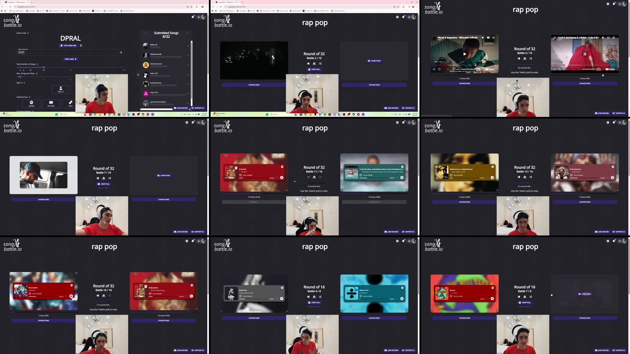The height and width of the screenshot is (354, 630).
Task: Open the three-dot menu next to kilah_06
Action: [x=188, y=46]
